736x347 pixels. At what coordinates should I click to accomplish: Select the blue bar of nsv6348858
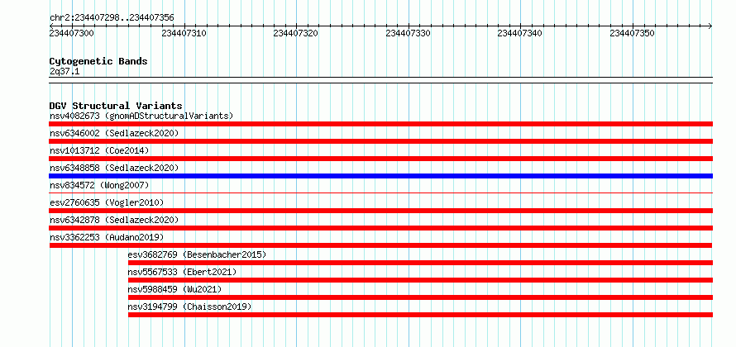coord(380,176)
